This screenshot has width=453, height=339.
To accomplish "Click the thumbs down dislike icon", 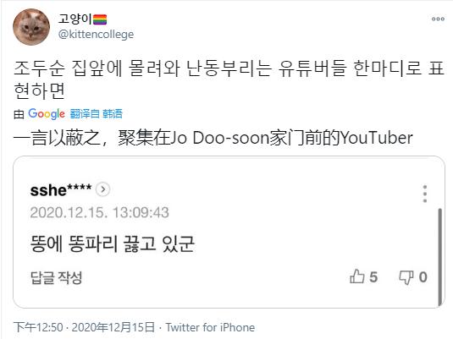I will point(406,277).
